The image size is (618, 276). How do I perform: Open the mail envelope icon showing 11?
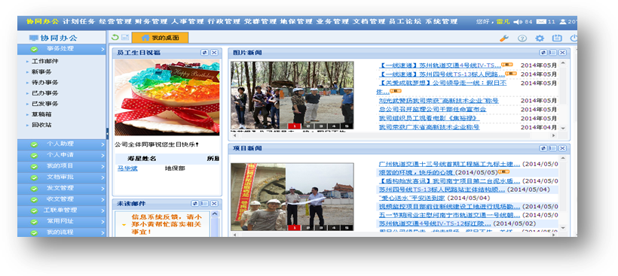pos(541,22)
